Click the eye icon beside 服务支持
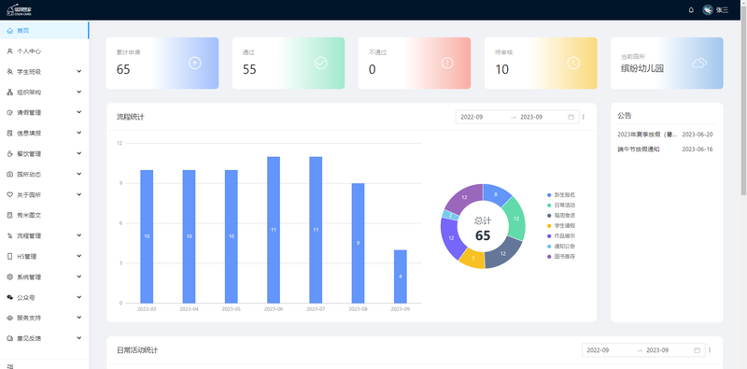 tap(10, 318)
